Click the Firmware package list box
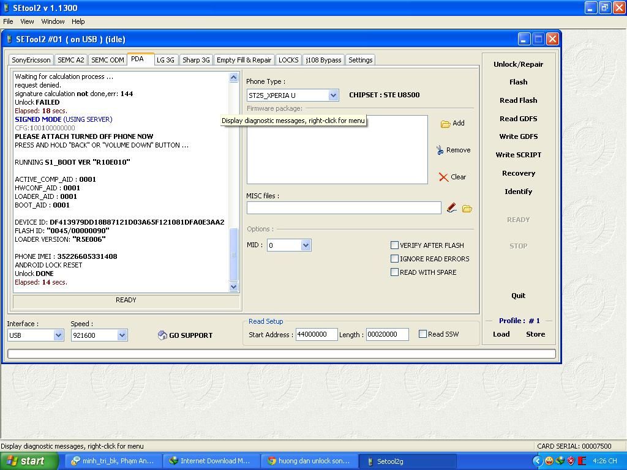 (337, 149)
